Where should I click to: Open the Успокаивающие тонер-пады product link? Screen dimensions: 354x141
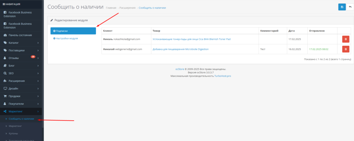click(191, 39)
